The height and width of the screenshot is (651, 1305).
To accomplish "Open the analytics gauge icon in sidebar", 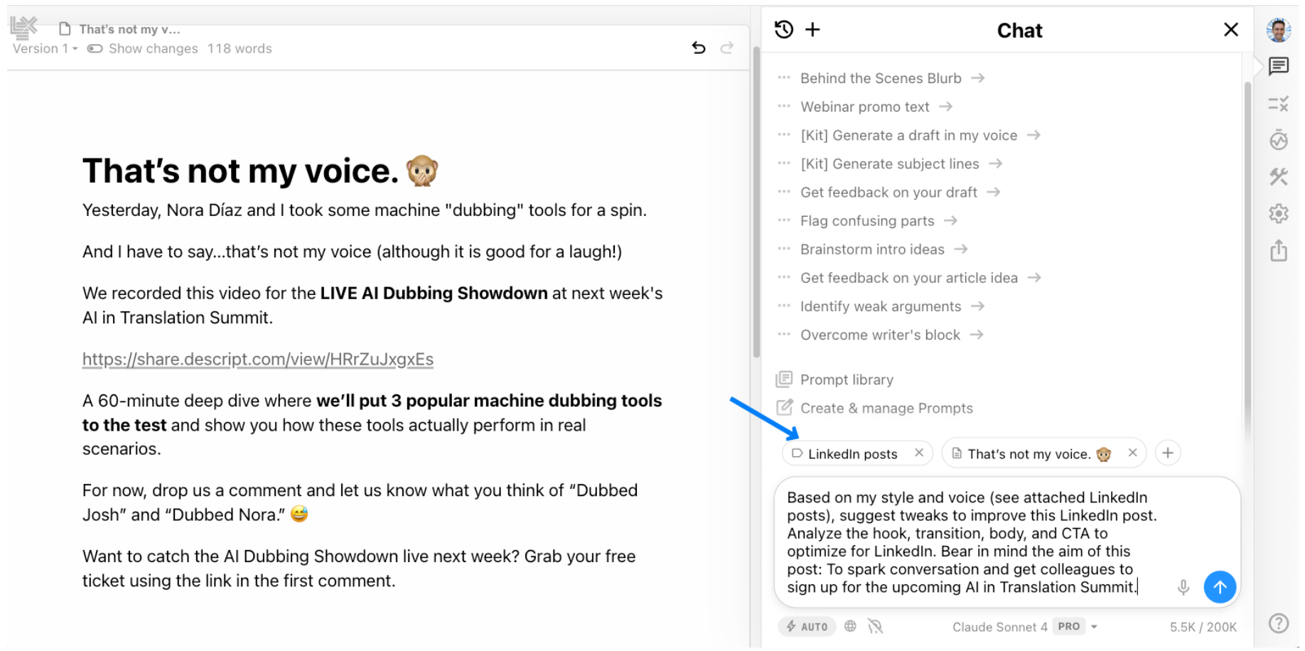I will [x=1279, y=140].
